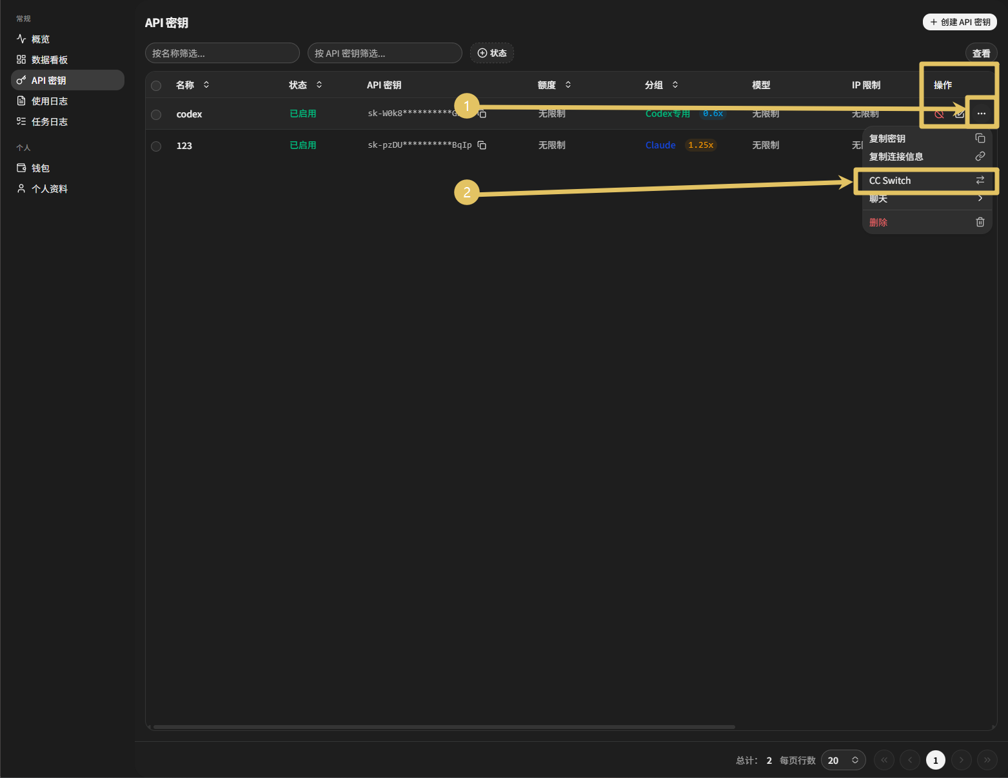This screenshot has width=1008, height=778.
Task: Expand the 聊天 submenu
Action: (927, 199)
